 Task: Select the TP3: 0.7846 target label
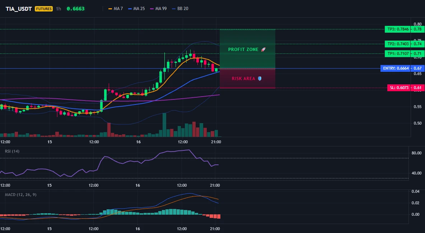[398, 29]
